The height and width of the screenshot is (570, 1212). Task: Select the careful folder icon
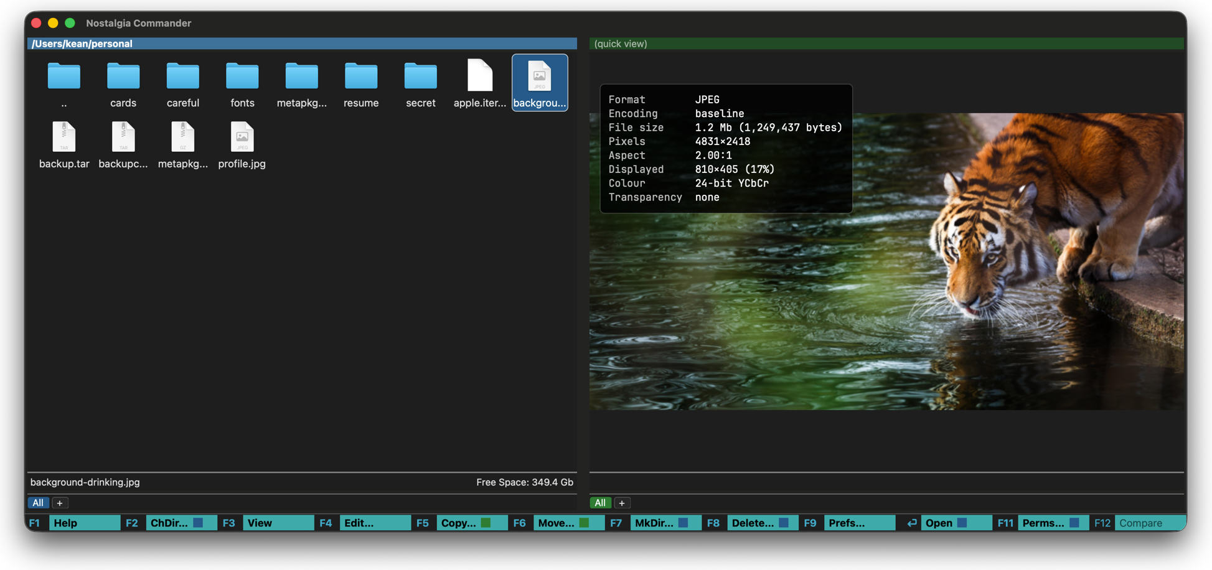(183, 77)
